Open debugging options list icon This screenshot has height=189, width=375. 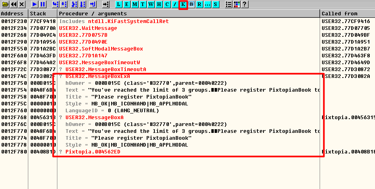pos(229,4)
